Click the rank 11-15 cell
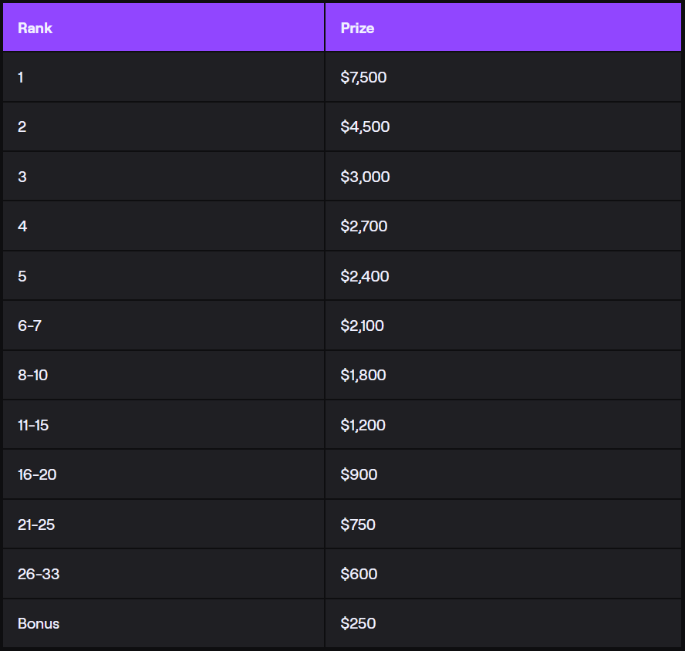Viewport: 685px width, 651px height. pos(33,425)
